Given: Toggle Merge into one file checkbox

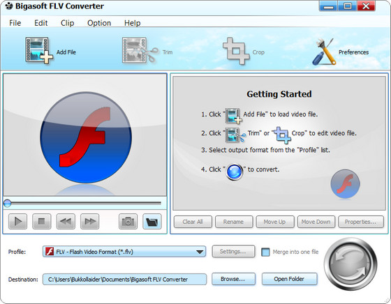Looking at the screenshot, I should tap(265, 252).
